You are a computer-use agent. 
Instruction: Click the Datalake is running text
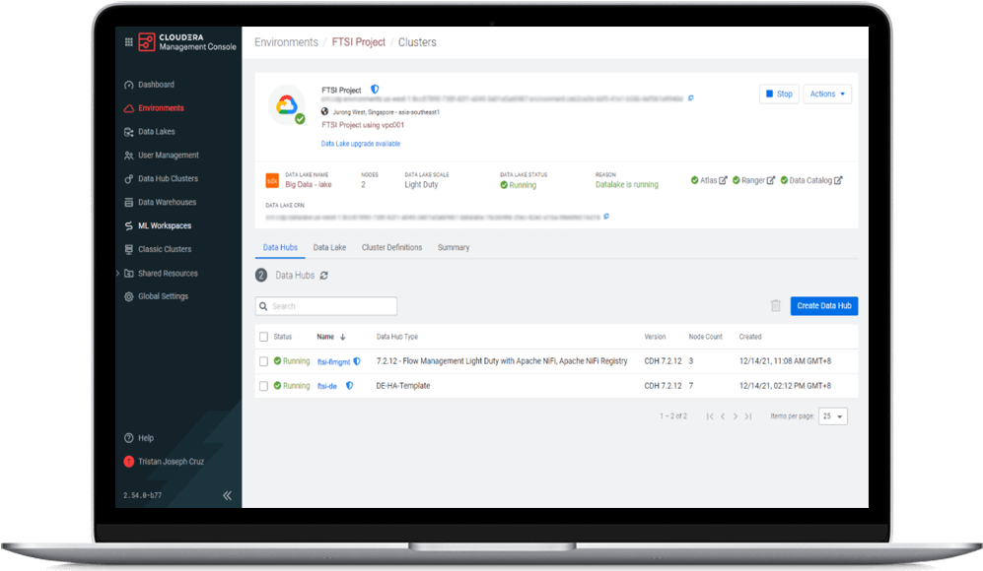tap(627, 185)
